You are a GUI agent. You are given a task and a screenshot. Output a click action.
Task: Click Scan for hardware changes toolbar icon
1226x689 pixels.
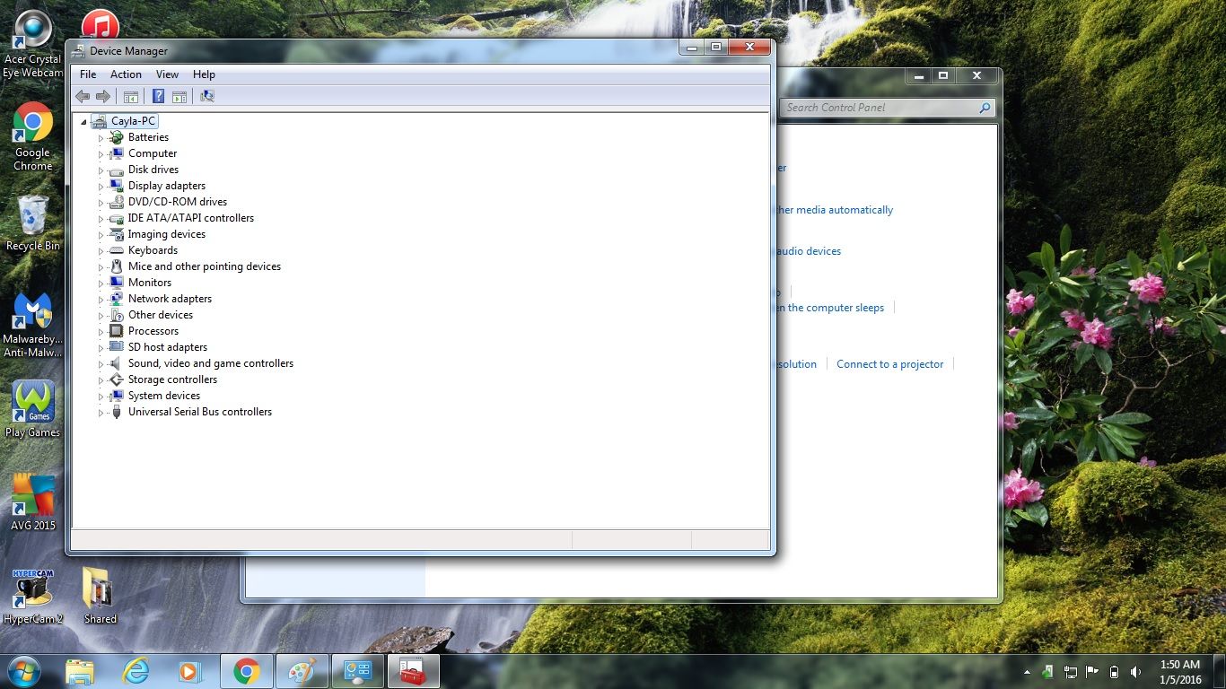(207, 96)
